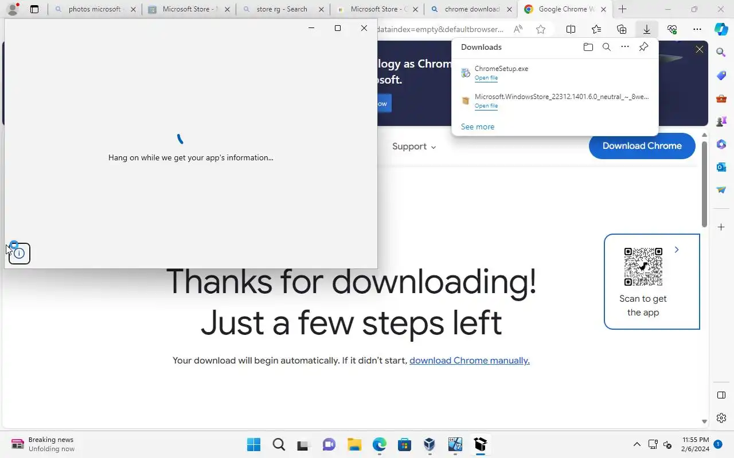Viewport: 734px width, 458px height.
Task: Open Edge Settings and more menu
Action: 697,29
